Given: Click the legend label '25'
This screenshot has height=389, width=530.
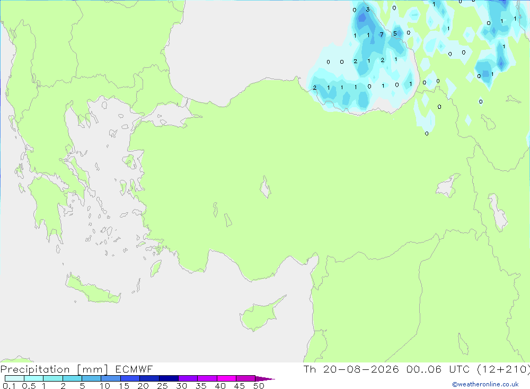Looking at the screenshot, I should point(162,386).
